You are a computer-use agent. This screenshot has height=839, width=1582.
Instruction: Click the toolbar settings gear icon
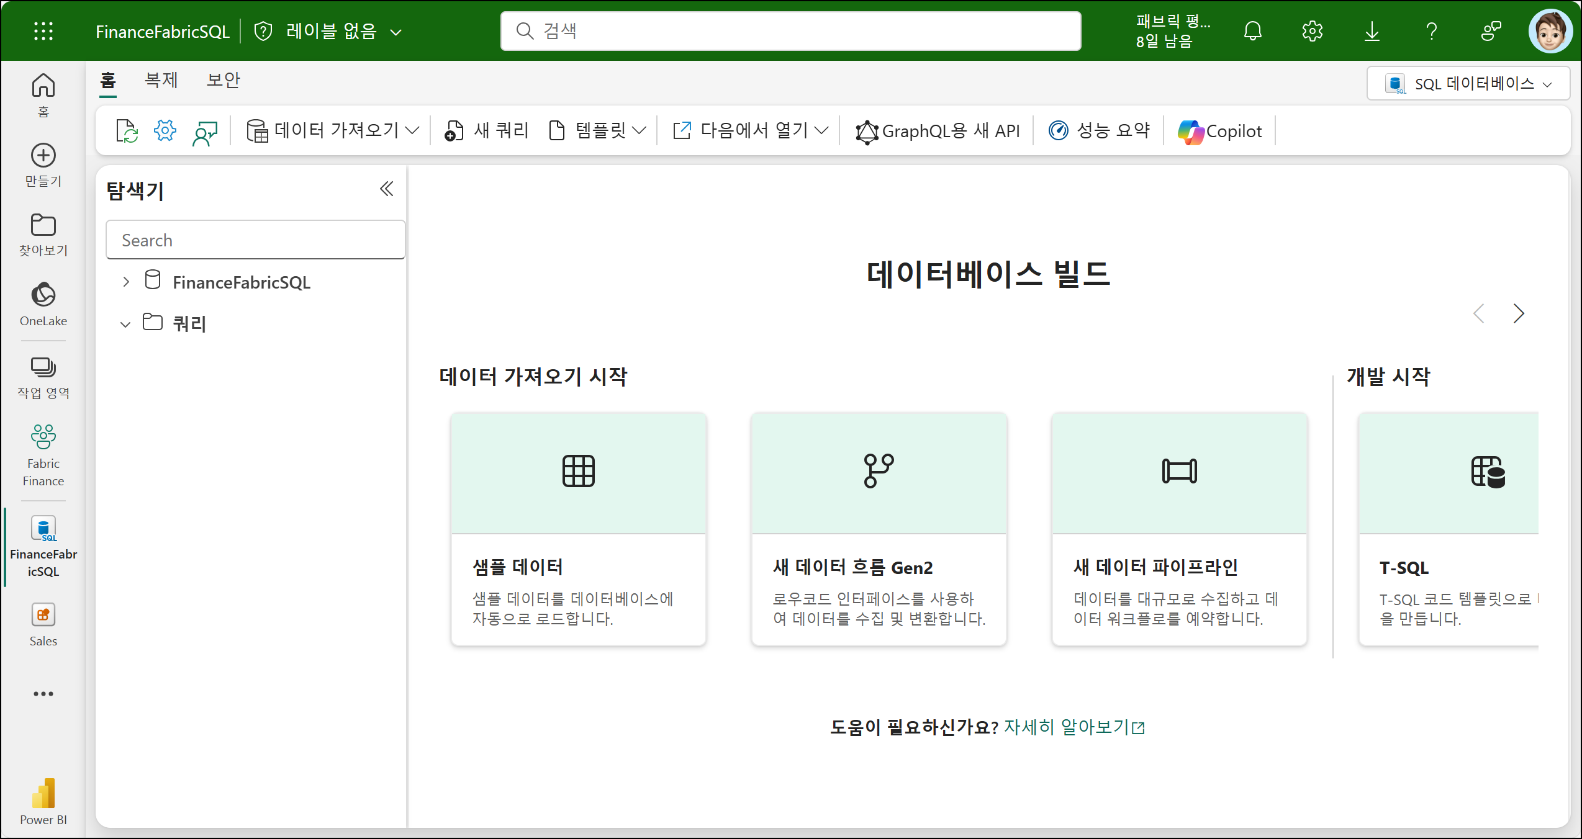click(165, 131)
